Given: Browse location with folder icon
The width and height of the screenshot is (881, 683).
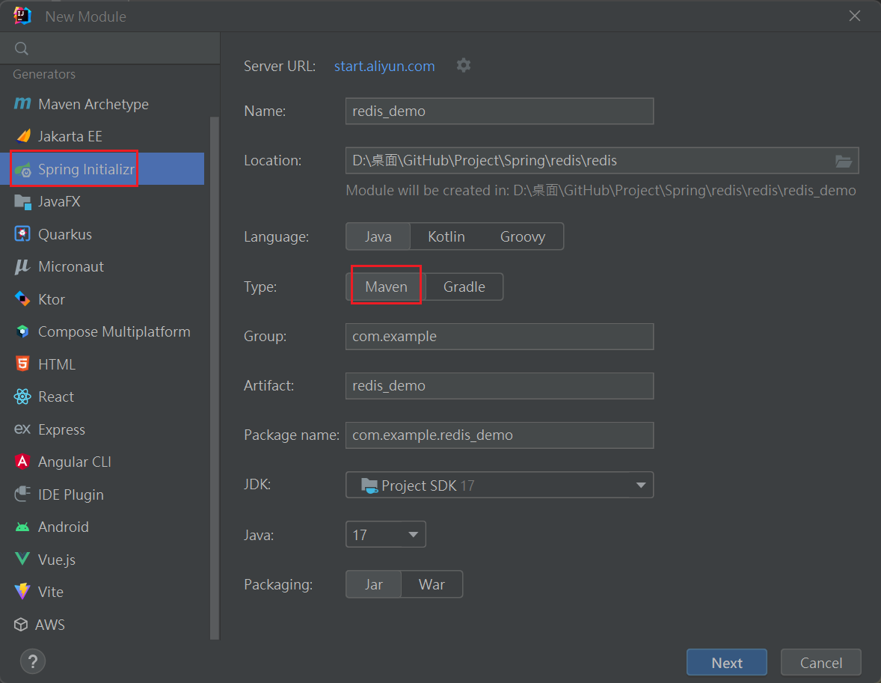Looking at the screenshot, I should click(x=843, y=162).
